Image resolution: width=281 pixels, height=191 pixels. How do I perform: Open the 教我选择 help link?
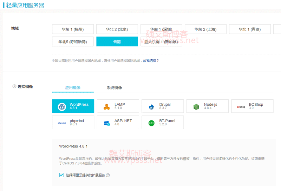pyautogui.click(x=149, y=60)
